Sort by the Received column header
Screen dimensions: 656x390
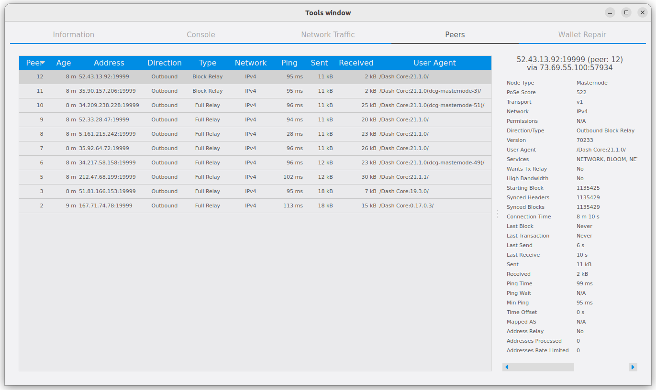pos(356,63)
